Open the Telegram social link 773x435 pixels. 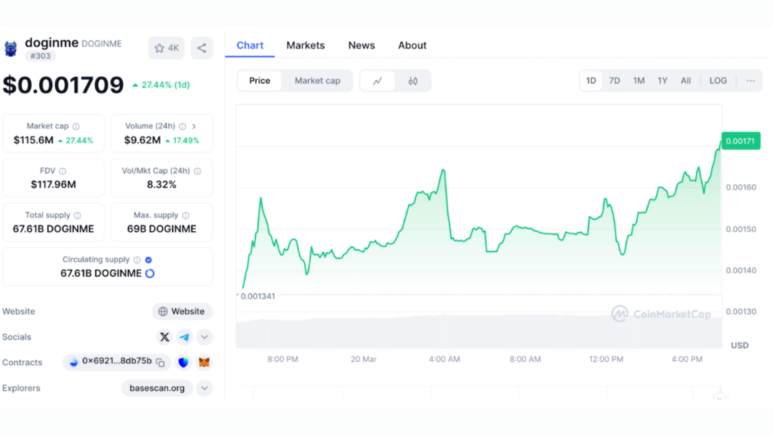pyautogui.click(x=185, y=337)
